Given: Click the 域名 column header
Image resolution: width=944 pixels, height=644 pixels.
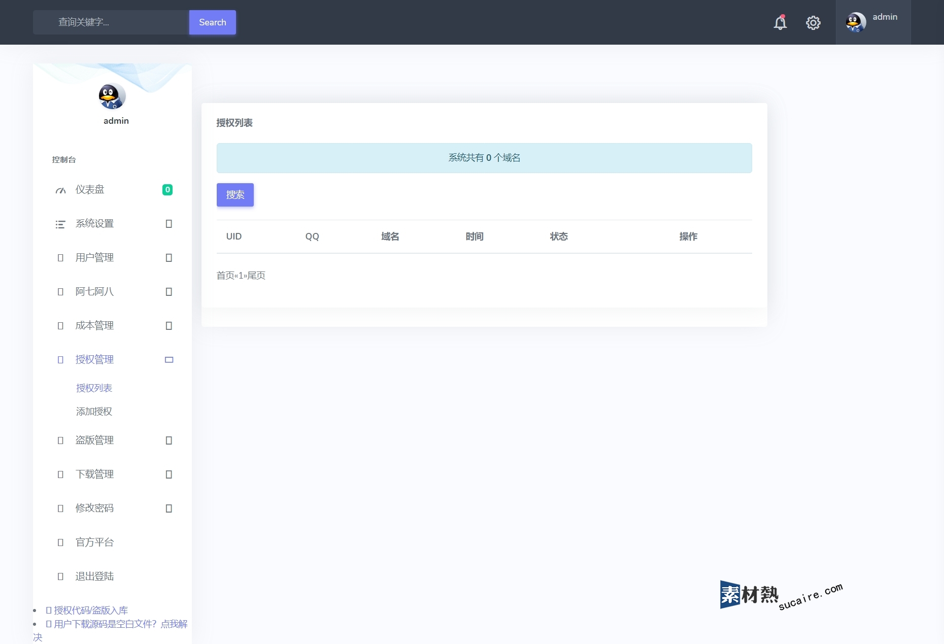Looking at the screenshot, I should coord(390,236).
